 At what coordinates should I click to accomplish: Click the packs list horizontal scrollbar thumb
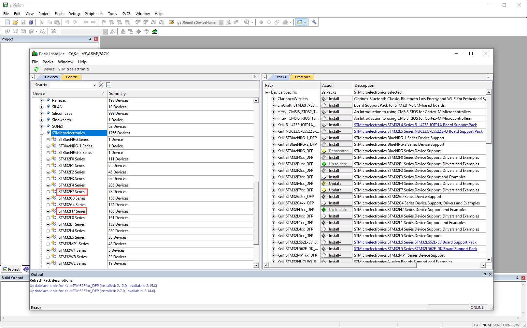point(343,265)
